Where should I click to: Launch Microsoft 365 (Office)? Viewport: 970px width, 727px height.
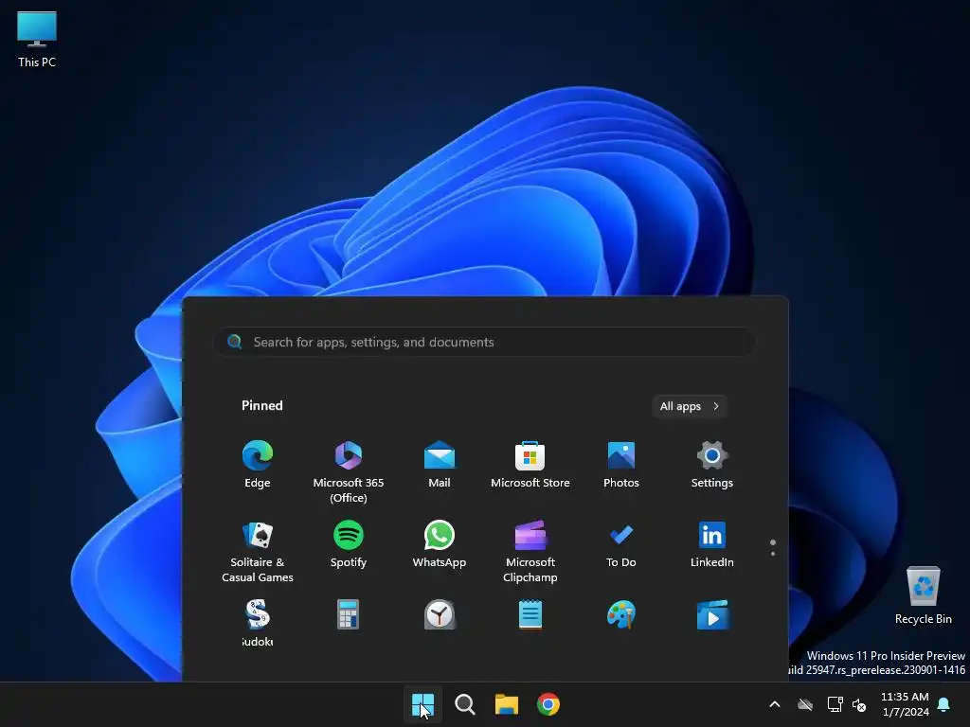click(x=349, y=471)
